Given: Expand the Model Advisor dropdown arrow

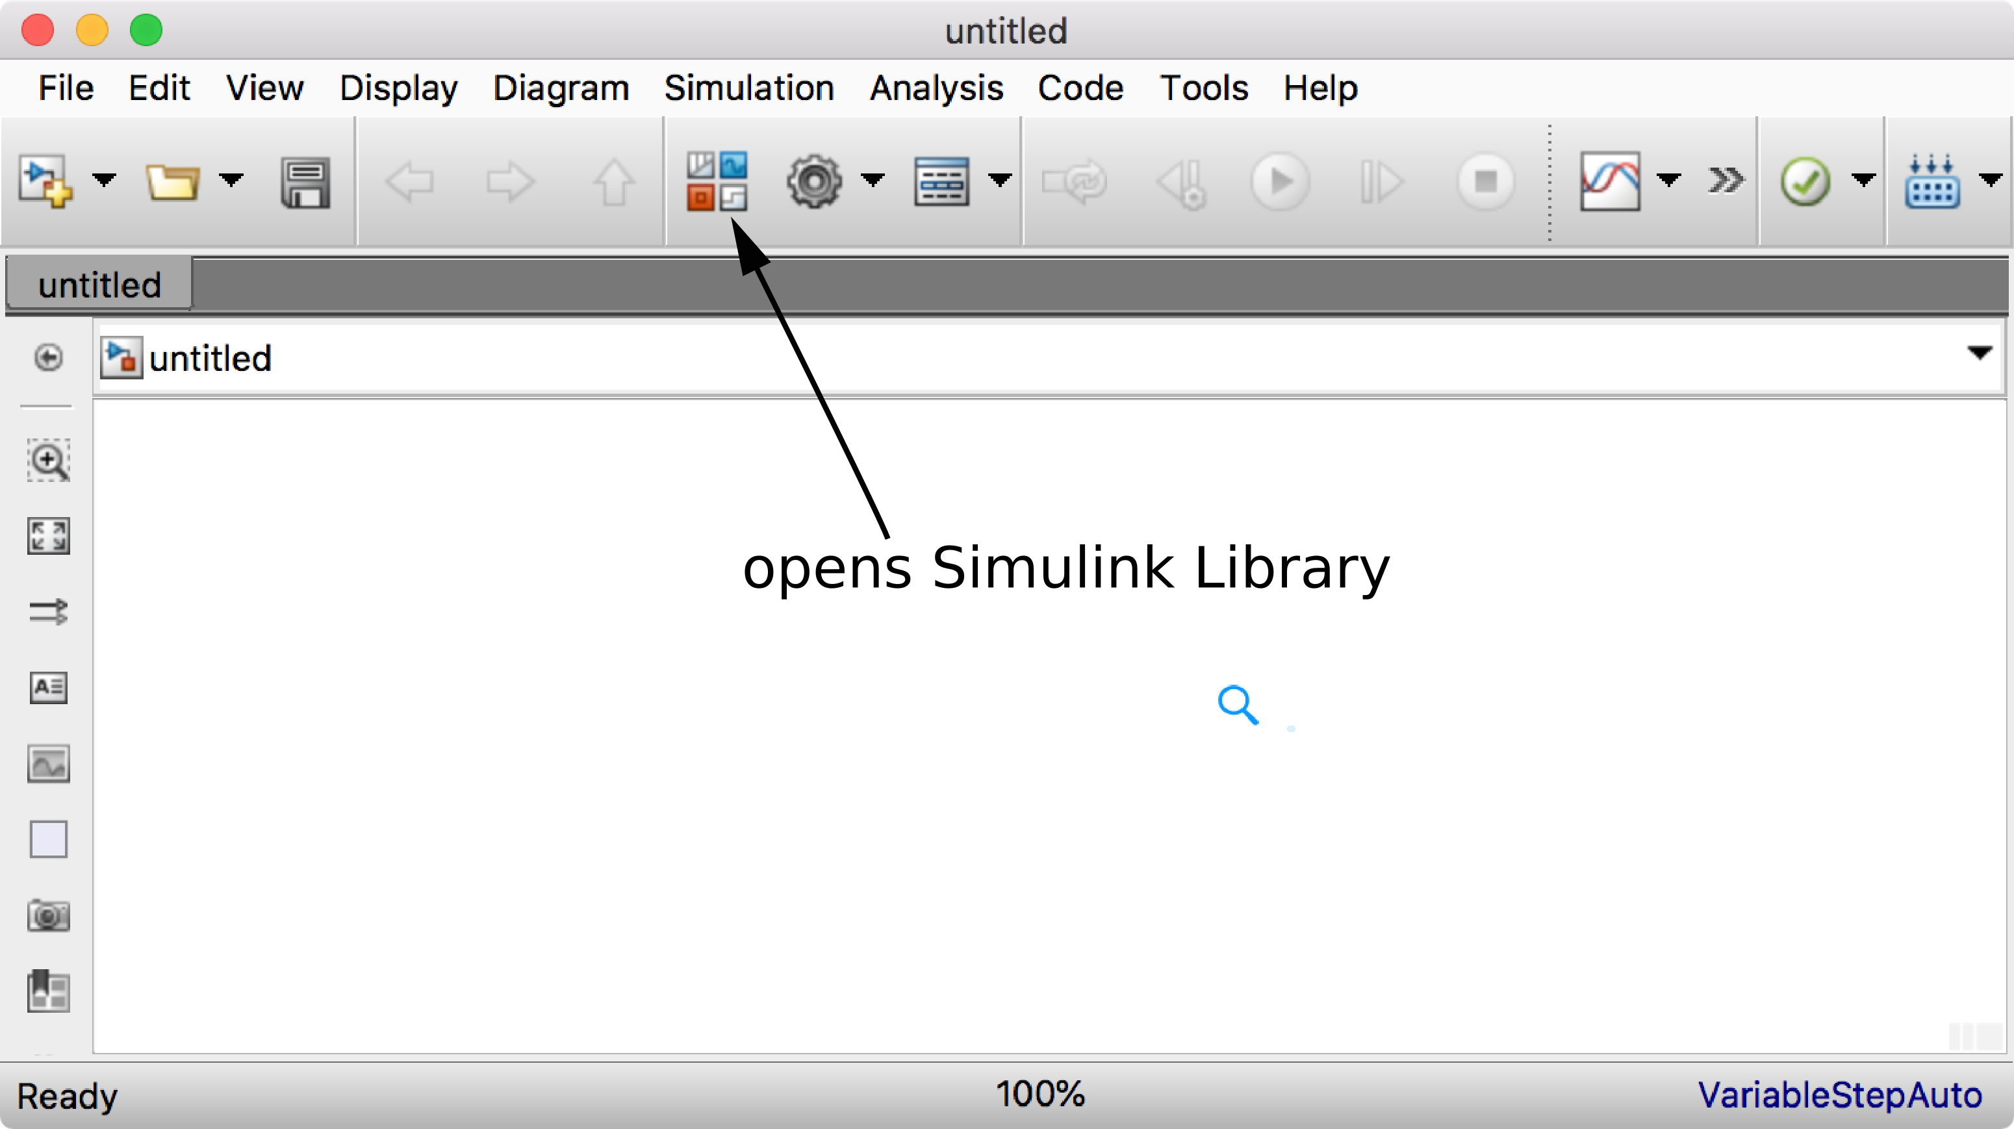Looking at the screenshot, I should (x=1863, y=181).
